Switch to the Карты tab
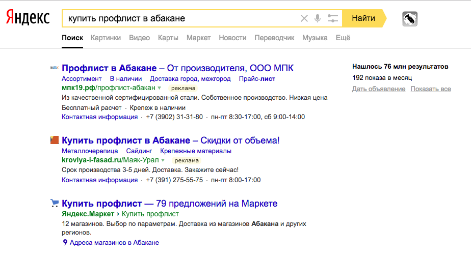Screen dimensions: 471x257 (168, 38)
